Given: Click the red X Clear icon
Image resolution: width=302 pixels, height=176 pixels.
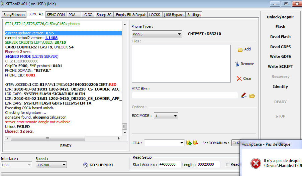Looking at the screenshot, I should coord(239,79).
